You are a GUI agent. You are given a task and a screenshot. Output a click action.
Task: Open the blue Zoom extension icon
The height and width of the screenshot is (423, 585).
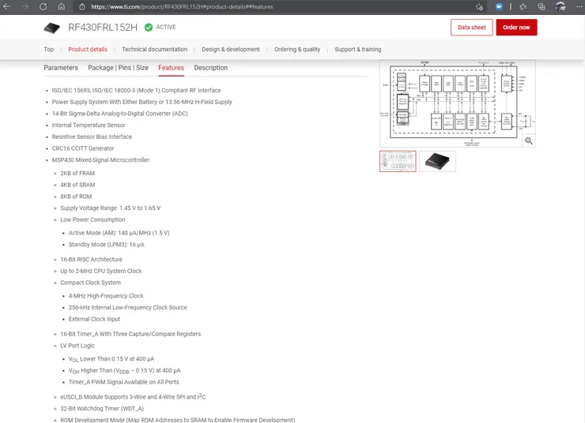pyautogui.click(x=499, y=6)
